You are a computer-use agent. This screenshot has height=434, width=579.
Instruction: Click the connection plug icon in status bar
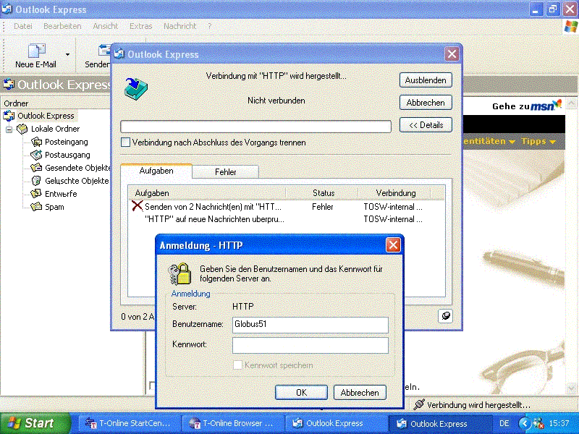pyautogui.click(x=419, y=404)
